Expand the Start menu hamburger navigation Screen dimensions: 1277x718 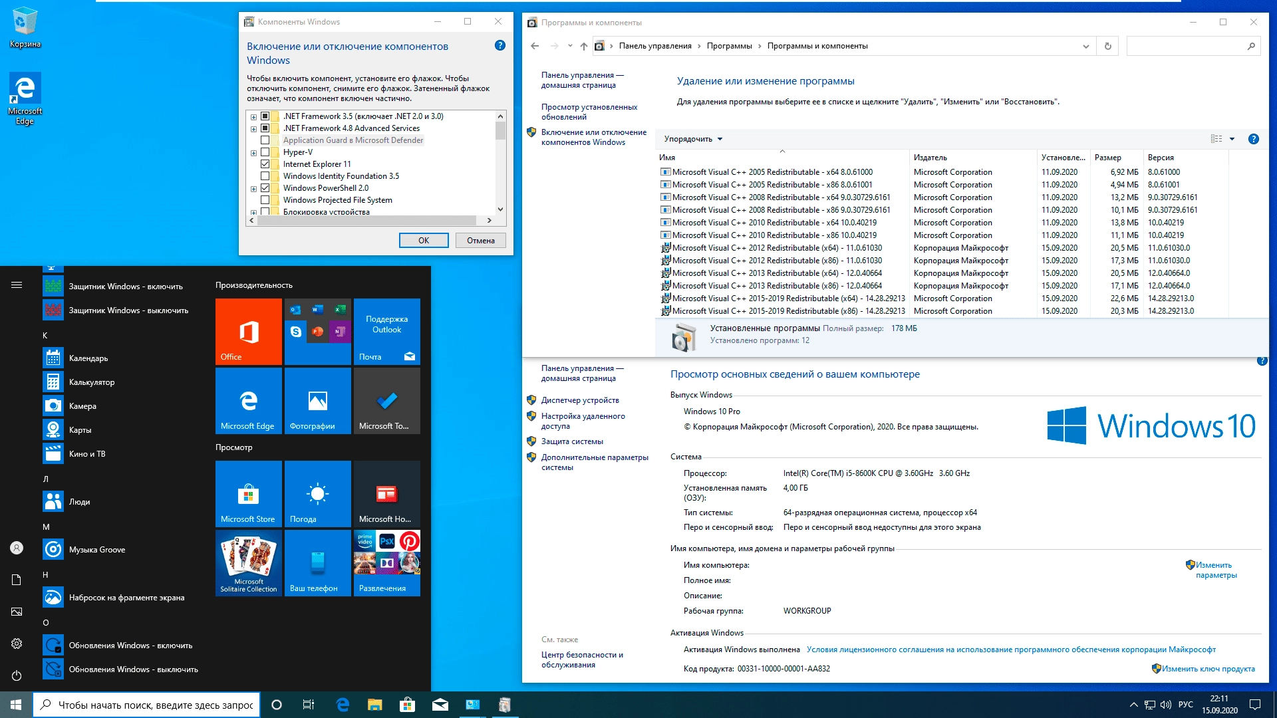17,285
